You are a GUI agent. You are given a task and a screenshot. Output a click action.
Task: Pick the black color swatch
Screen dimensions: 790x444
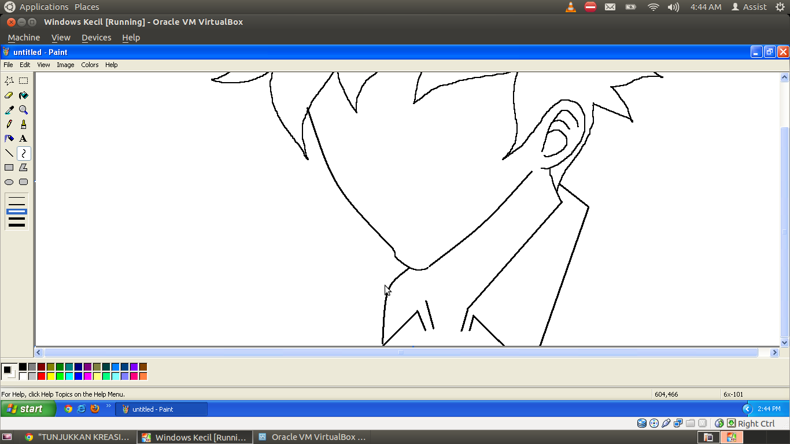click(x=23, y=367)
